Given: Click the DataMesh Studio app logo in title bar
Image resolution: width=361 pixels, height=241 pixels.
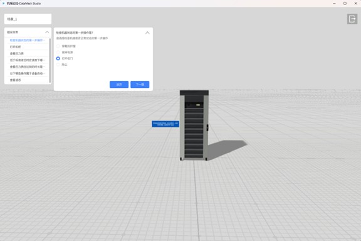Looking at the screenshot, I should [x=3, y=3].
